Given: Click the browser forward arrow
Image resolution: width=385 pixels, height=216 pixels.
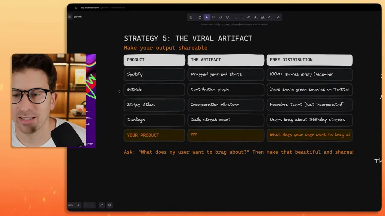Looking at the screenshot, I should pos(71,7).
